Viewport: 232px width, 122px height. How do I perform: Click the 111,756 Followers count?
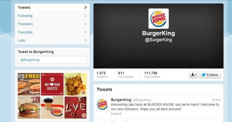pos(152,75)
